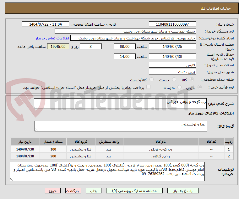Click the goods group cell in the روغن گیاهی row
Image resolution: width=239 pixels, height=199 pixels.
[x=81, y=156]
